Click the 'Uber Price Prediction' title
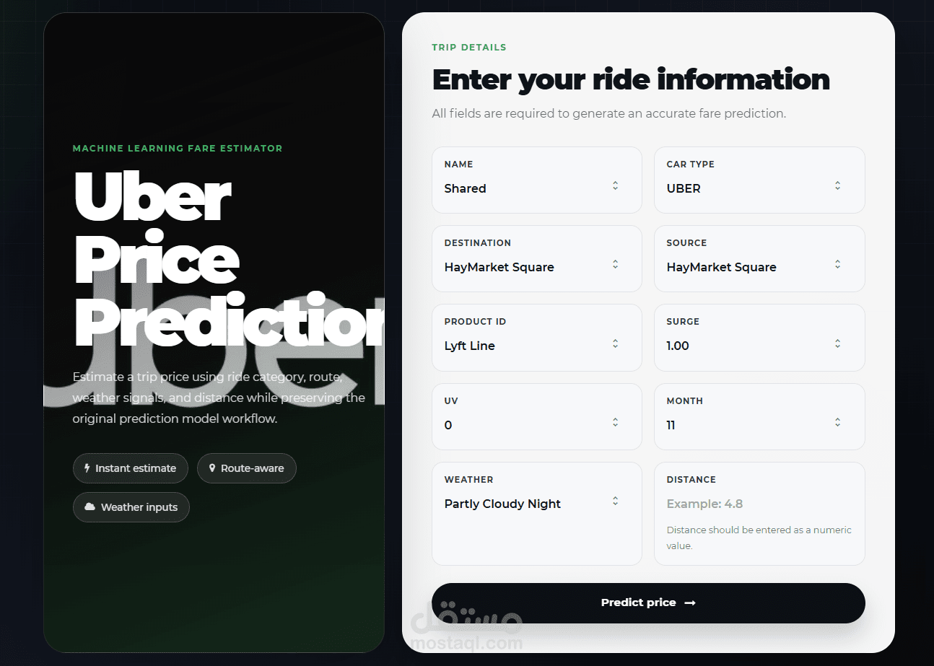 [228, 260]
